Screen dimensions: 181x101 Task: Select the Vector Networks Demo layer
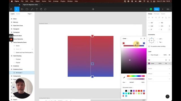coord(22,42)
